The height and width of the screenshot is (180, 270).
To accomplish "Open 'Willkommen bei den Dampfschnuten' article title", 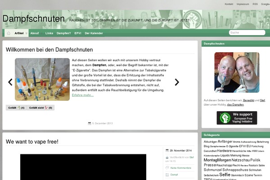I will tap(49, 50).
